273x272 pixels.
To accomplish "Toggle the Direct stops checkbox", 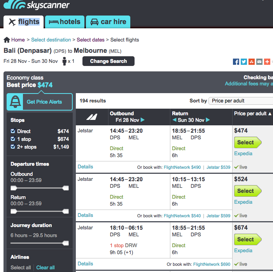I will tap(13, 131).
